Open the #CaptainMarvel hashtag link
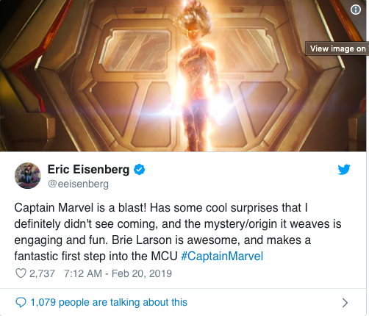Image resolution: width=369 pixels, height=316 pixels. point(222,256)
